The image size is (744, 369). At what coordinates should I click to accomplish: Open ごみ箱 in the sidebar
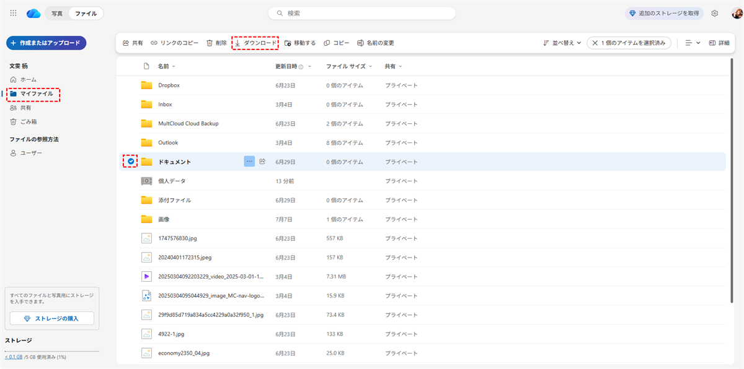click(x=24, y=122)
